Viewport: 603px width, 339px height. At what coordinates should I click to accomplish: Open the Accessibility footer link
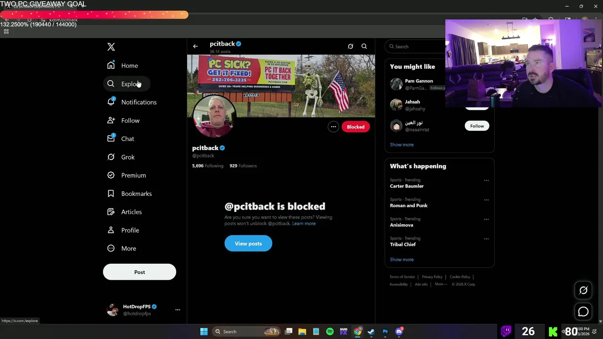click(399, 284)
